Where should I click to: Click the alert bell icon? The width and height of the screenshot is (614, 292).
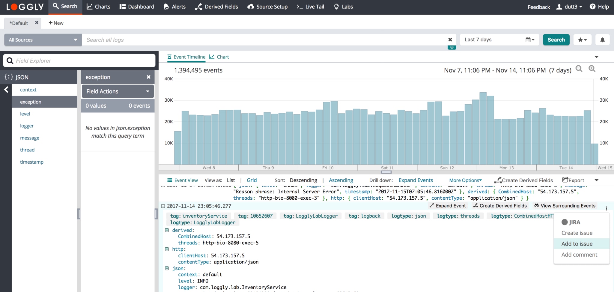[x=602, y=40]
